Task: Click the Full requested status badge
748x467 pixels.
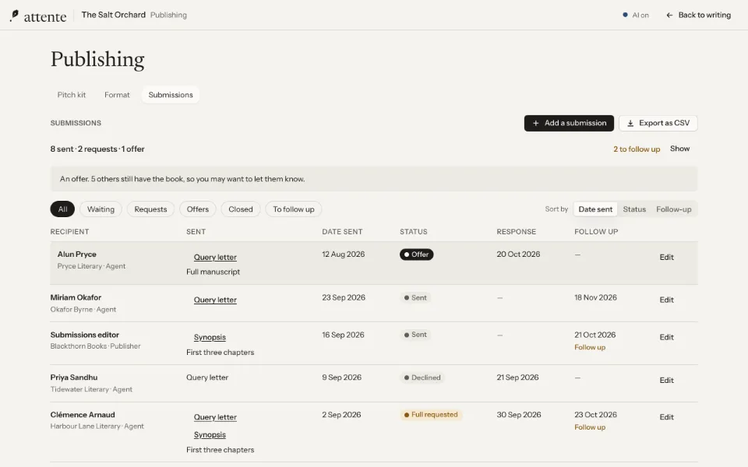Action: (431, 415)
